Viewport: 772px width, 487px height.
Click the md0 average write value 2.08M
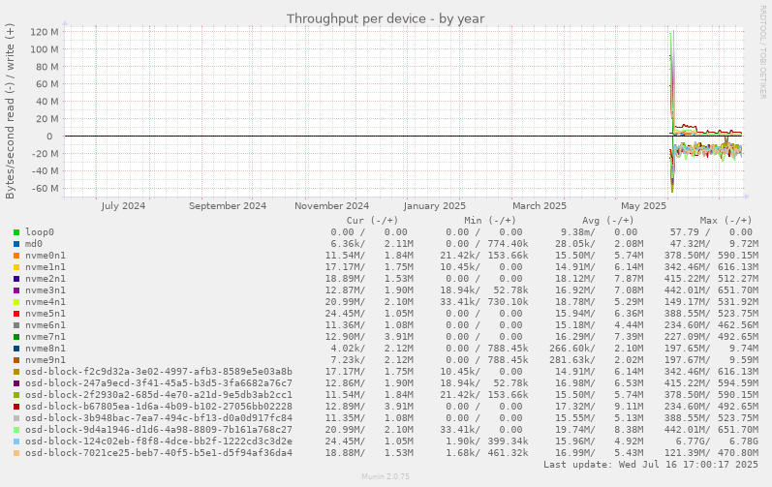click(x=629, y=244)
